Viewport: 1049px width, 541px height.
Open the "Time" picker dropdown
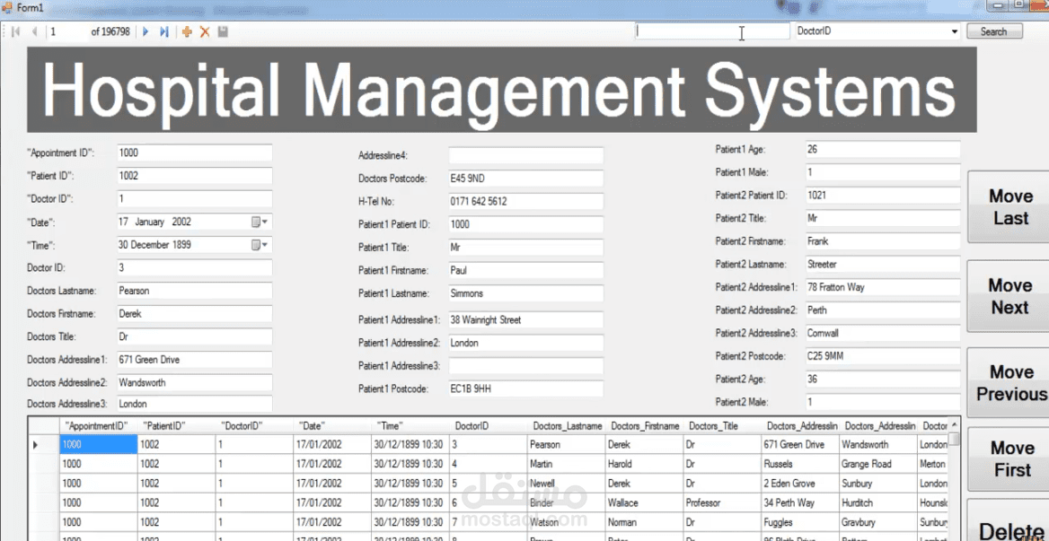tap(260, 245)
